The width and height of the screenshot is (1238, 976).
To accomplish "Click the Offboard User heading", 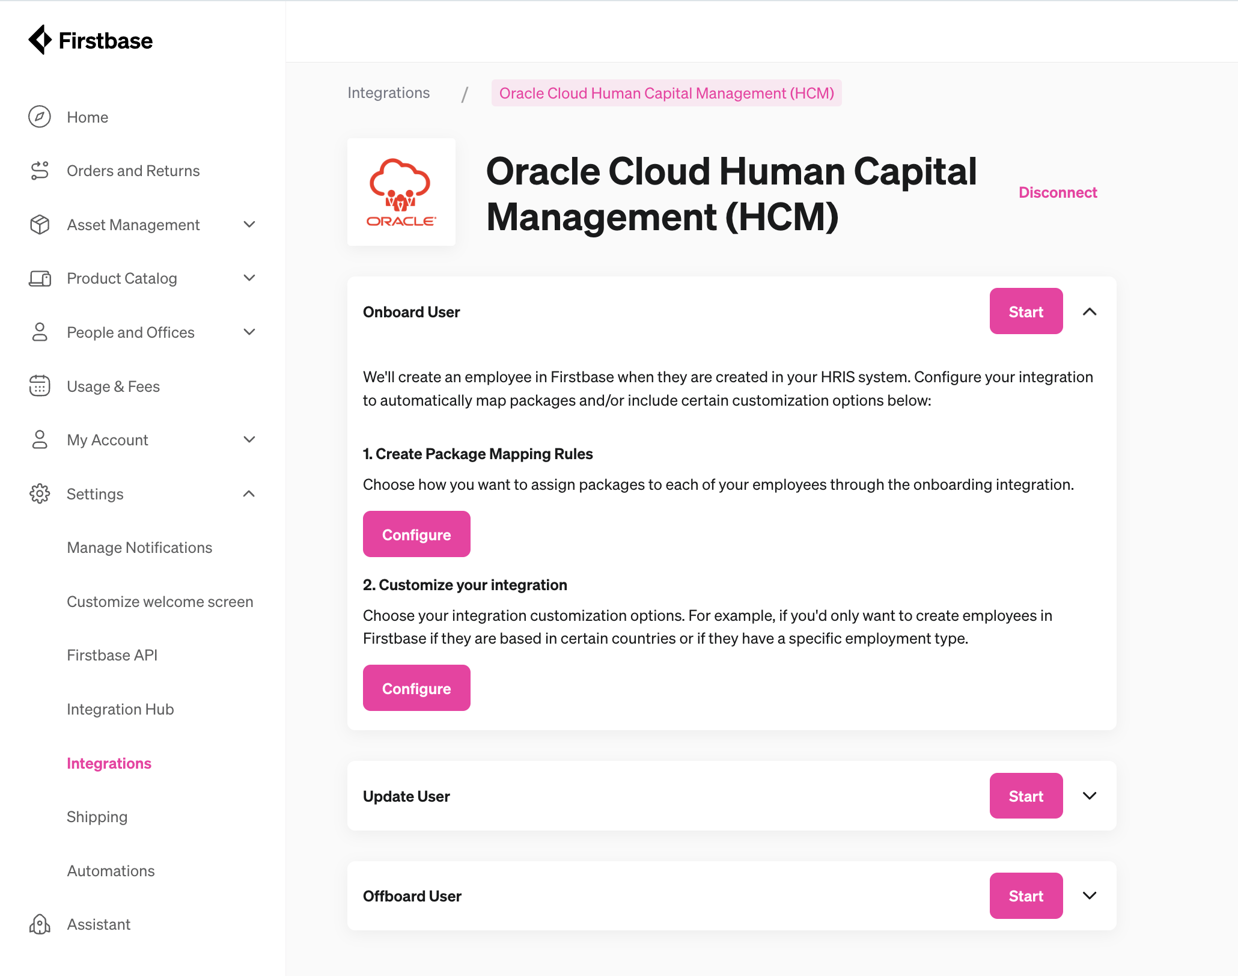I will 412,896.
